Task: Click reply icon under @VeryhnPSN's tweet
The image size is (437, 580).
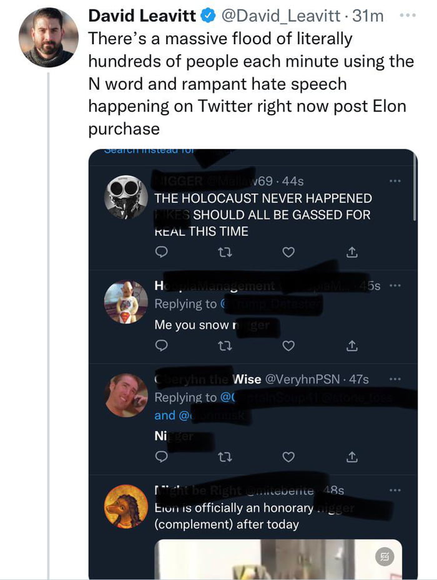Action: pos(161,458)
